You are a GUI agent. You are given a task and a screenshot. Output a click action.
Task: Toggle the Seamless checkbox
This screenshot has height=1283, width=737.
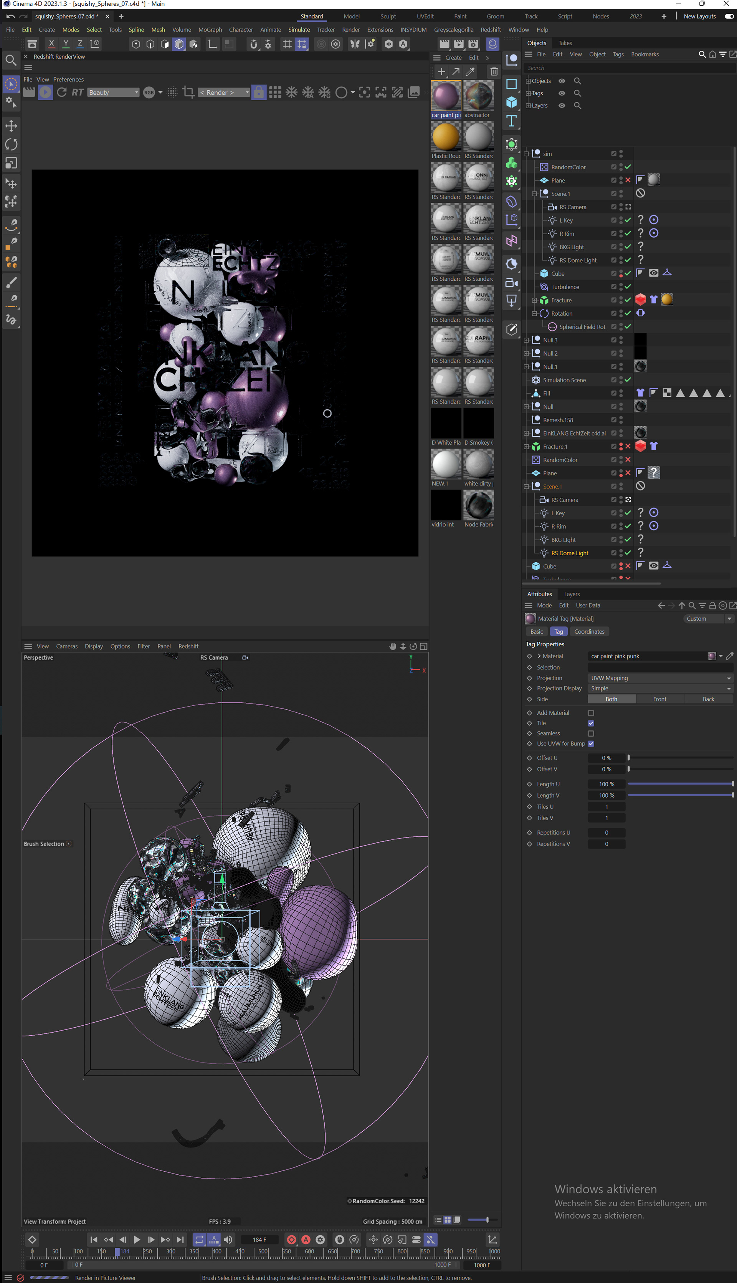click(x=591, y=733)
